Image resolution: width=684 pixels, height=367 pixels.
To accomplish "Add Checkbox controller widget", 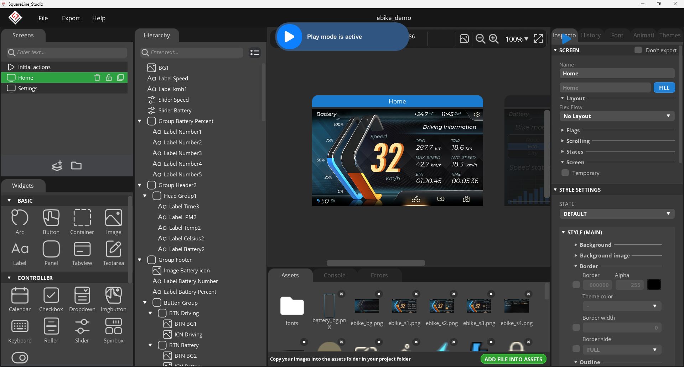I will 51,299.
